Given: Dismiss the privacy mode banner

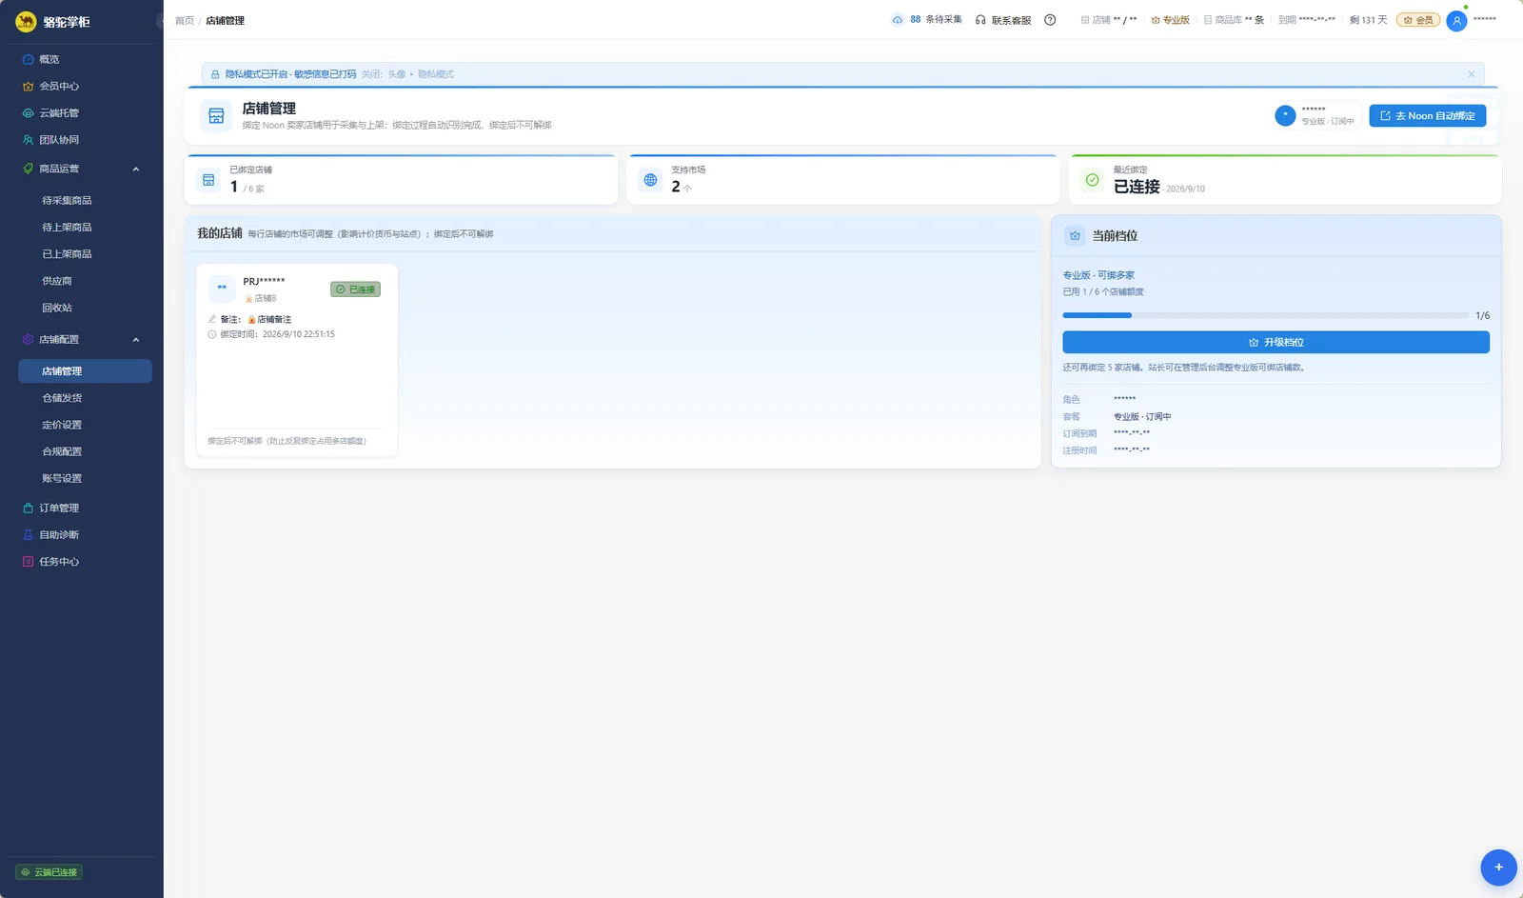Looking at the screenshot, I should point(1471,74).
